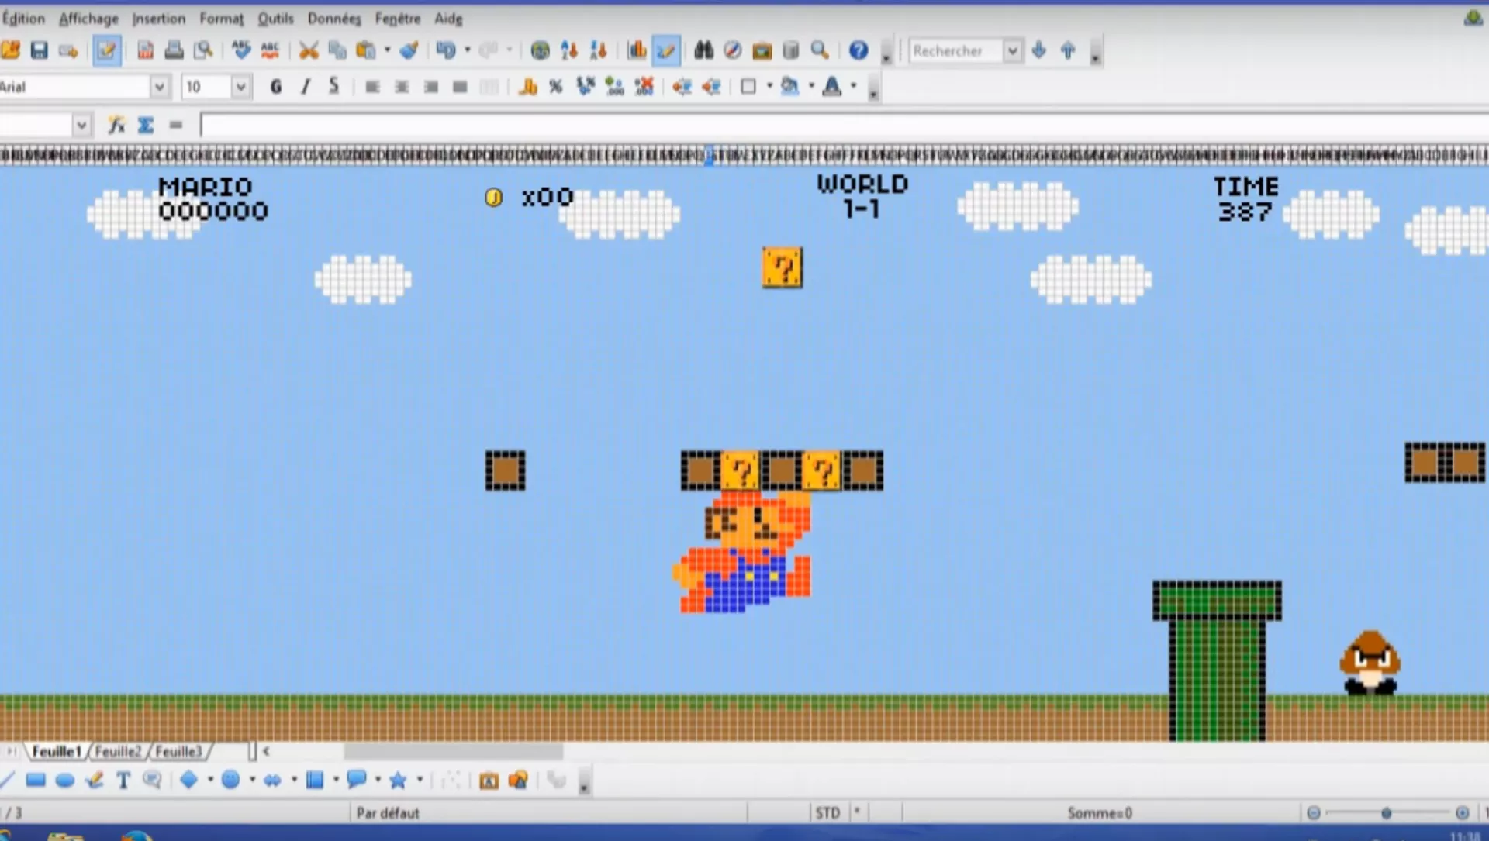Run spelling check ABC icon
The height and width of the screenshot is (841, 1489).
pos(241,51)
